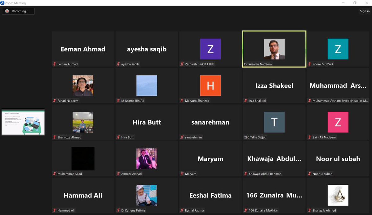Click Ammar Arshad's profile photo
This screenshot has height=215, width=372.
pos(147,159)
